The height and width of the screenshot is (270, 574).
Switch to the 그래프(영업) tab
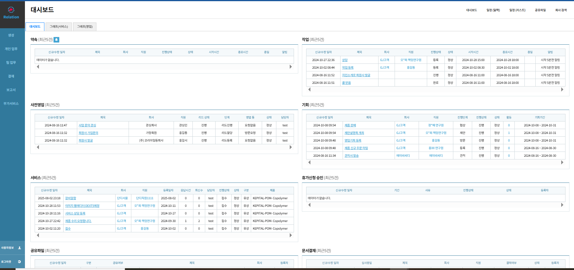click(x=85, y=27)
